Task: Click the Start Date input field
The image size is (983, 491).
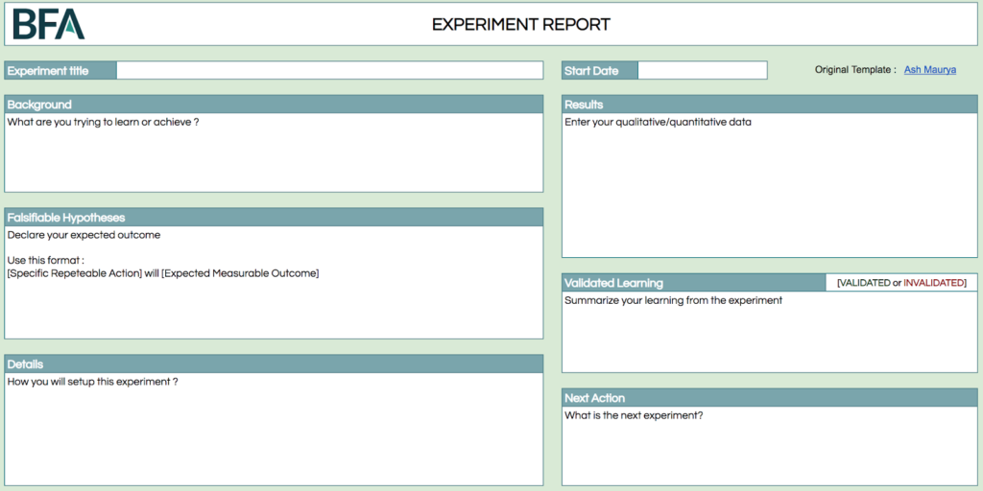Action: pyautogui.click(x=702, y=70)
